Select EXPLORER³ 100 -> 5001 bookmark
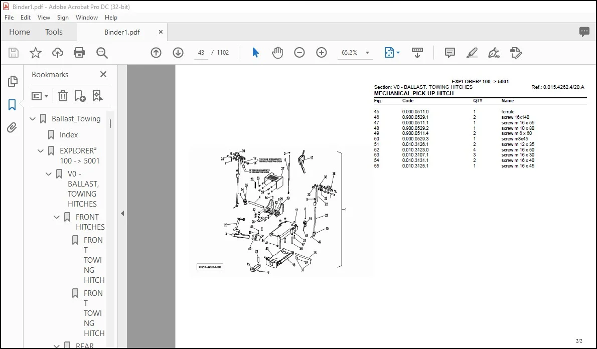 click(79, 155)
